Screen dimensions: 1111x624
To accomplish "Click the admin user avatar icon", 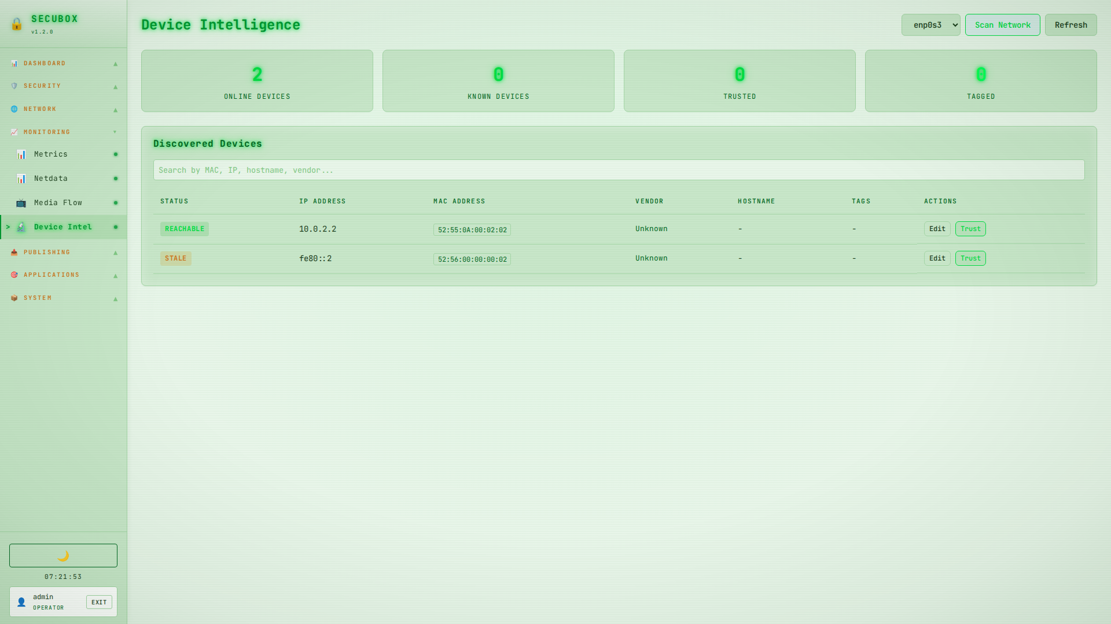I will click(21, 602).
